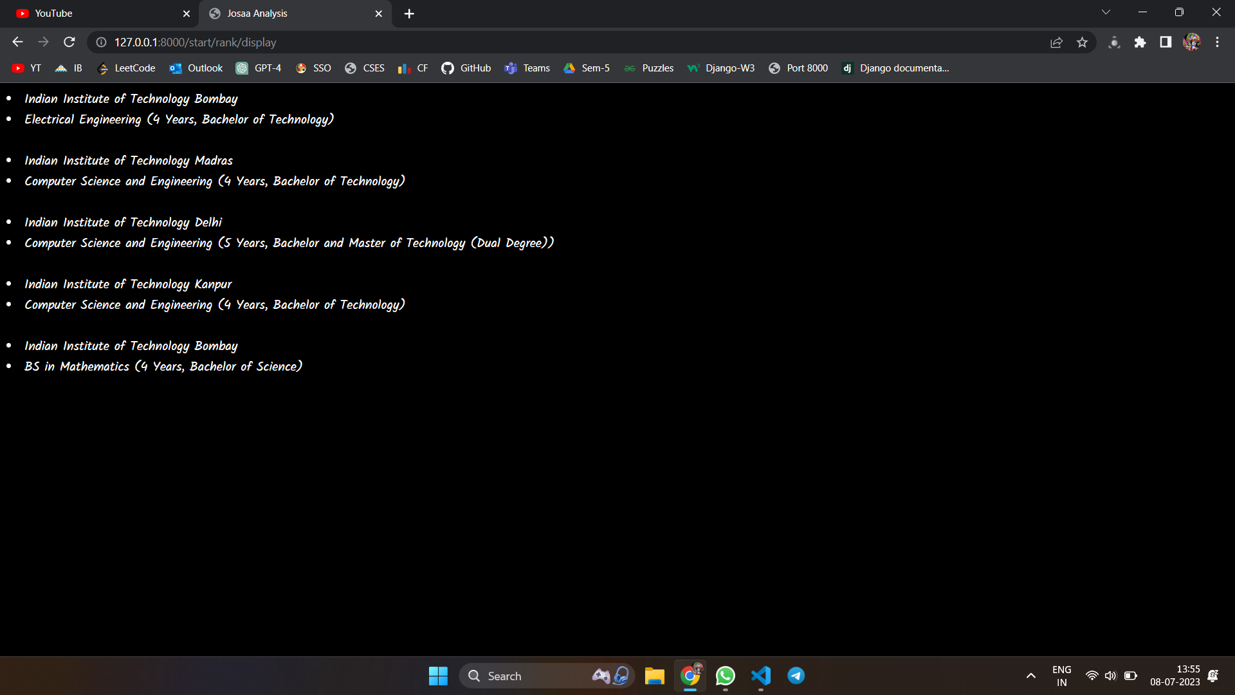Reload the current page
Screen dimensions: 1235x695
tap(69, 42)
